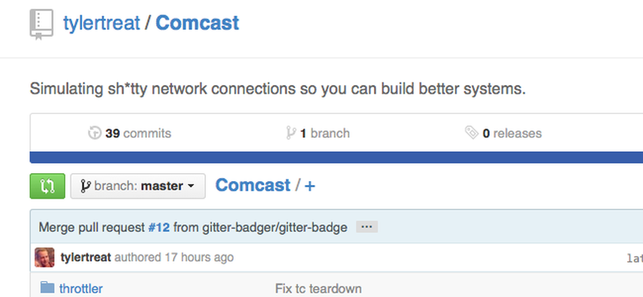Click the releases tag icon

[x=472, y=133]
